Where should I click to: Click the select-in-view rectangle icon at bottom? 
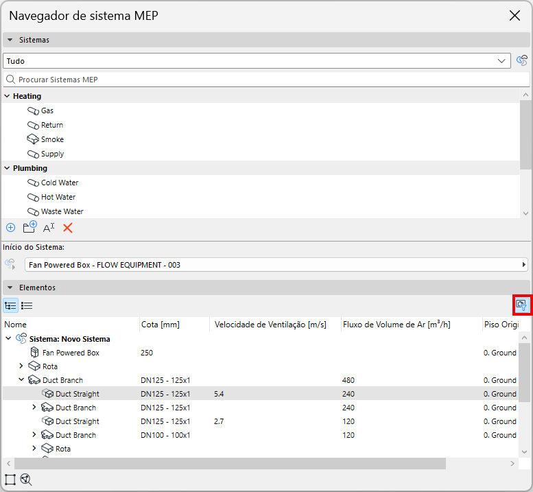[x=10, y=480]
